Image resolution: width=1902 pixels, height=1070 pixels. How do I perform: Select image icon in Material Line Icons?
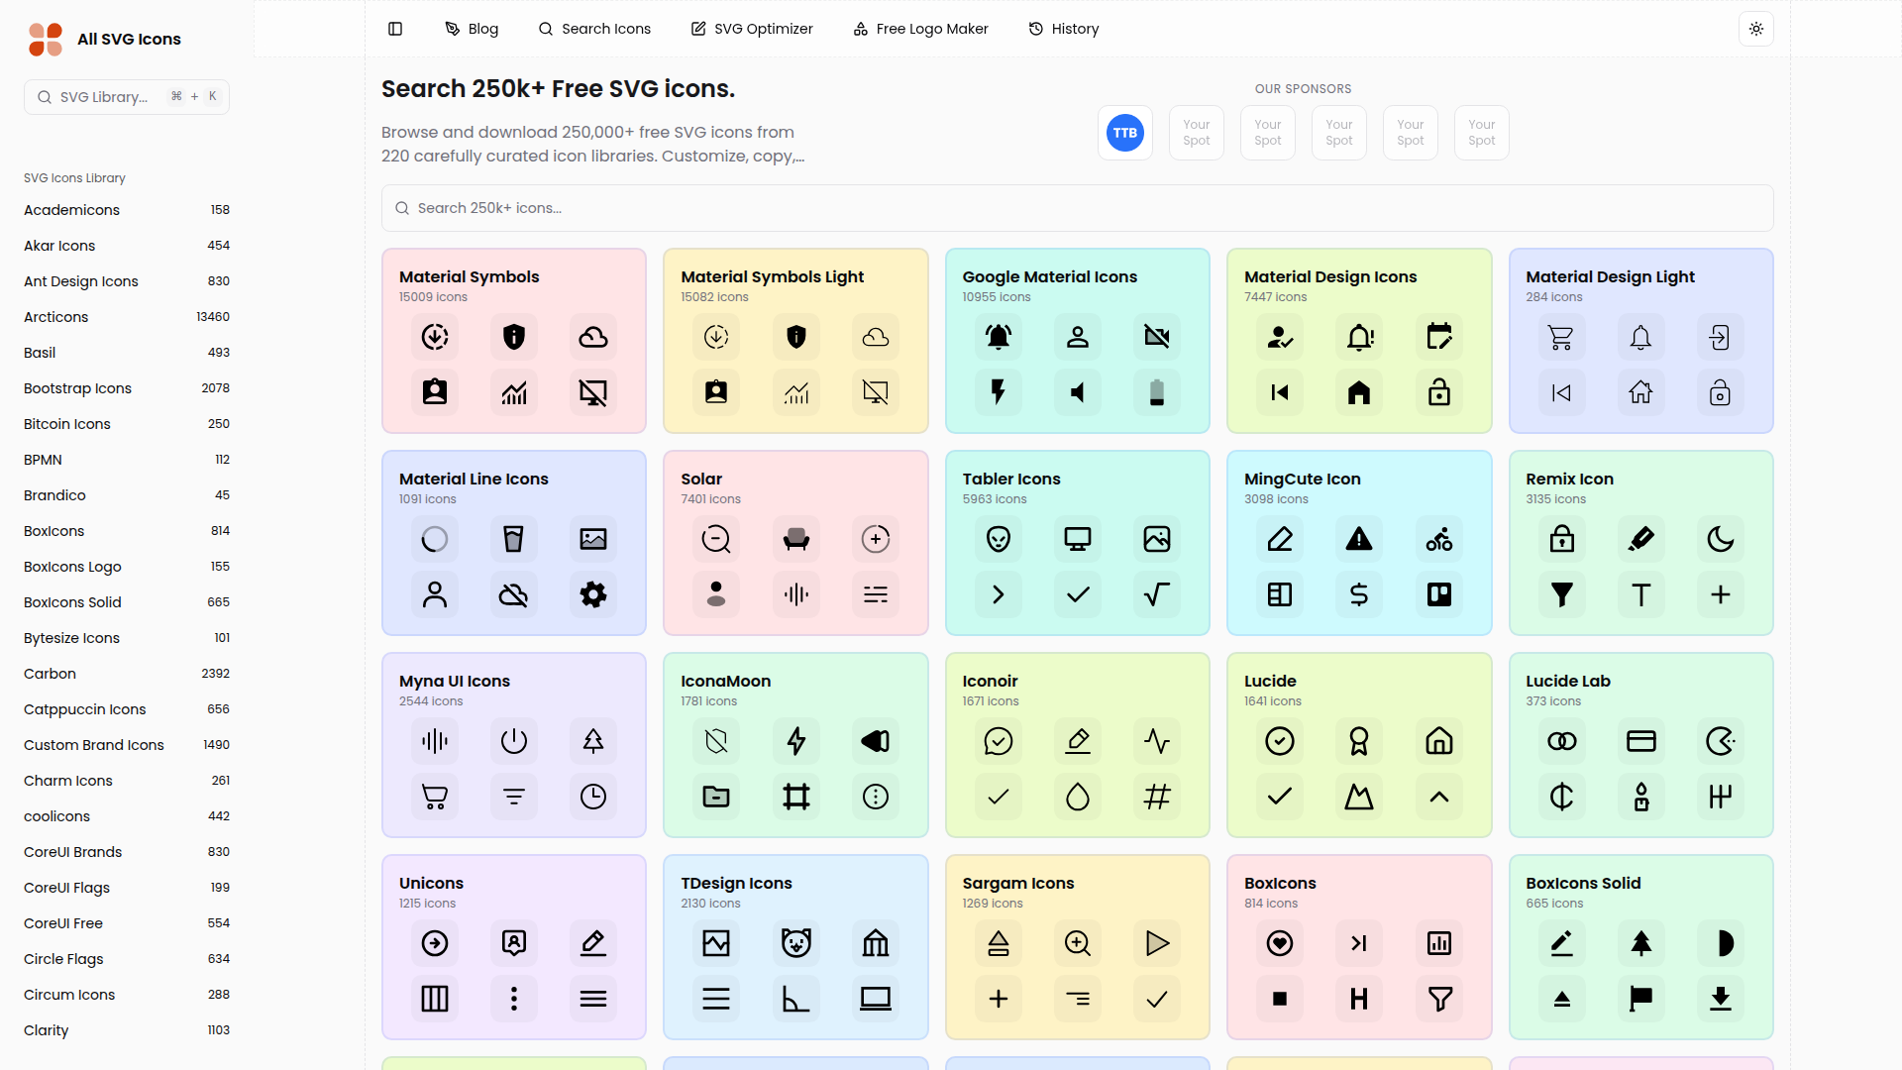[593, 539]
